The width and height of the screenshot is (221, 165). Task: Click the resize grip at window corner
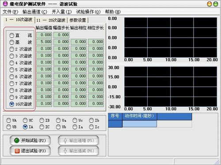217,162
